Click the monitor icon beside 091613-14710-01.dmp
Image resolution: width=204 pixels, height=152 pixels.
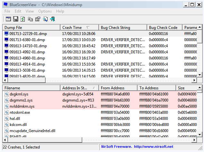[6, 46]
